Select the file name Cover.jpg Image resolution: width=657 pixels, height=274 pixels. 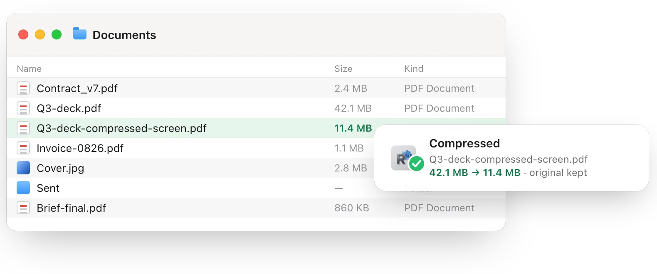(61, 168)
